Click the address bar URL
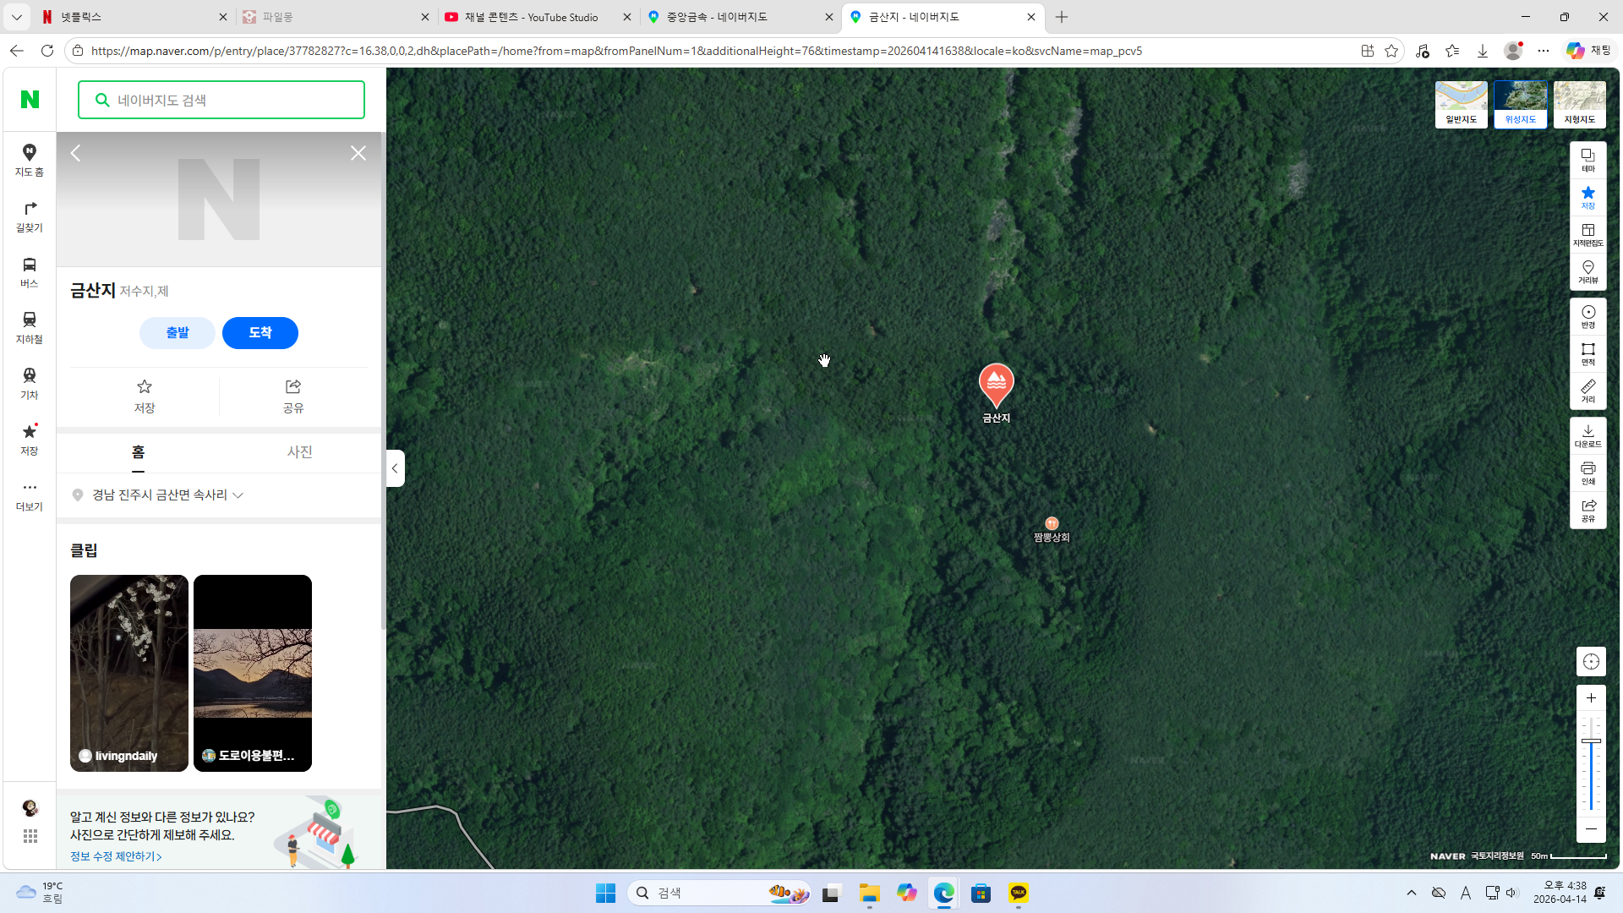This screenshot has width=1623, height=913. (616, 51)
